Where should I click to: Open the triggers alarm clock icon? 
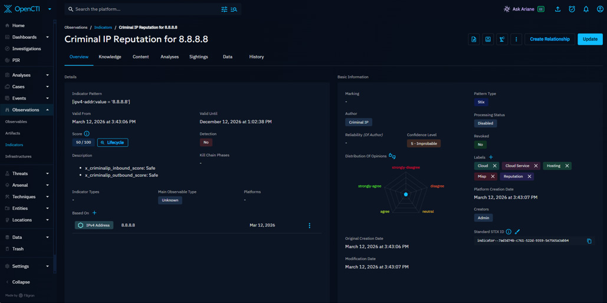[x=572, y=9]
